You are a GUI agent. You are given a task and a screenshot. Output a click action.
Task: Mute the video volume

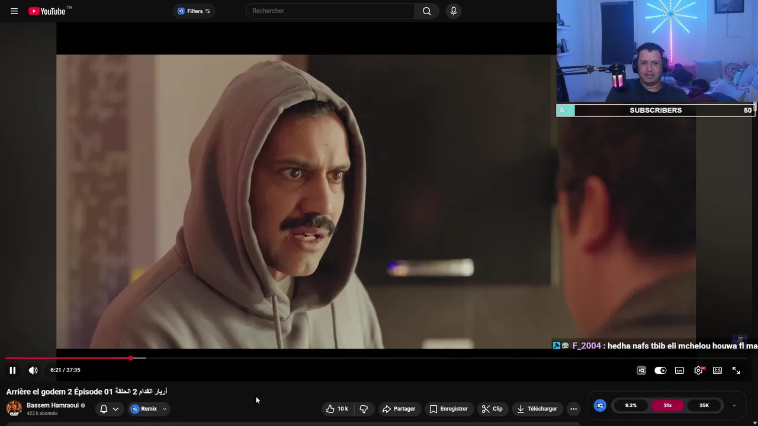[x=33, y=370]
